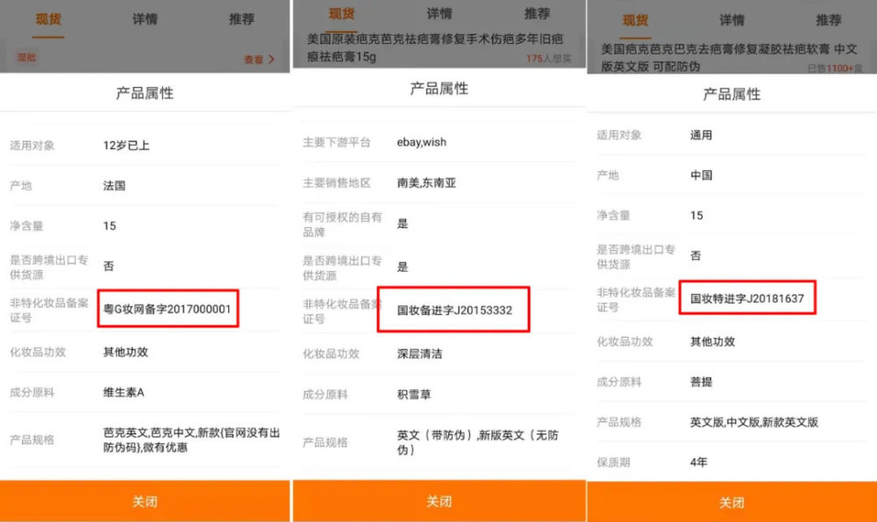877x522 pixels.
Task: Close the panel showing 积雪草 with 关闭
Action: 439,501
